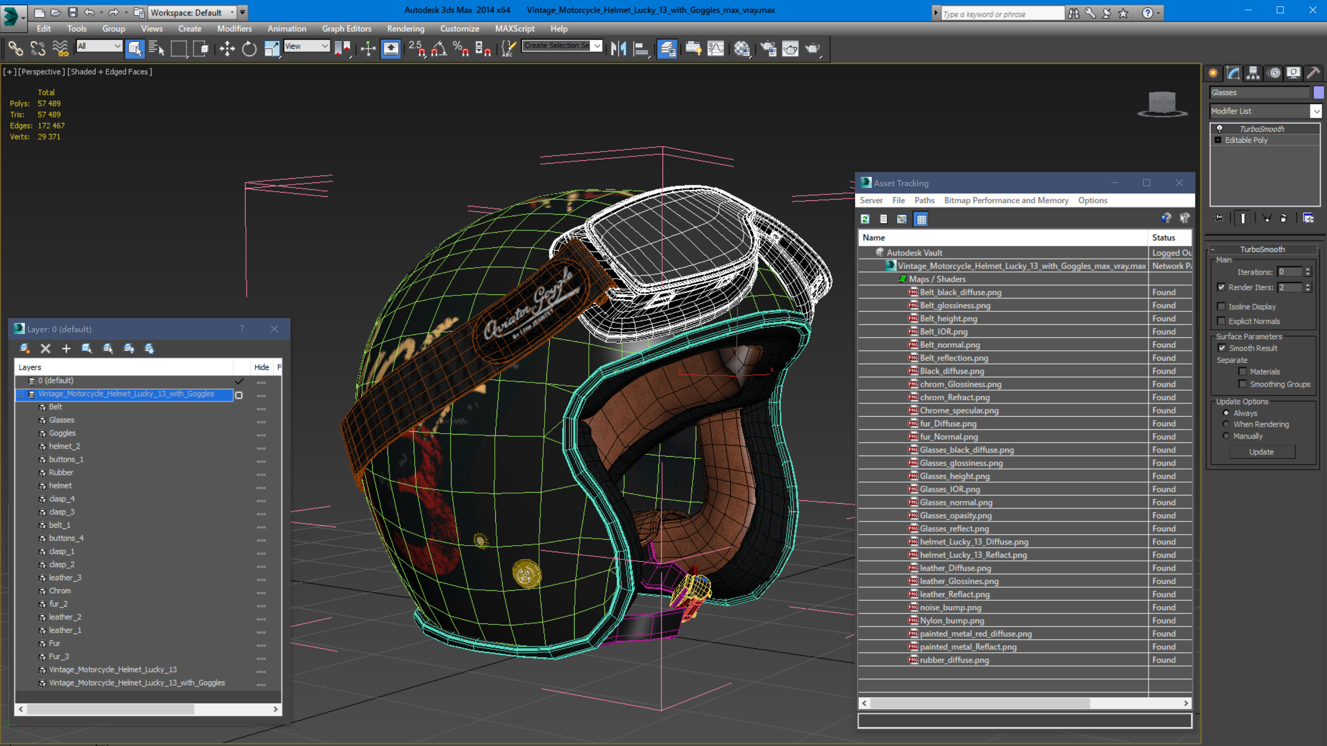
Task: Click Delete layer X icon in Layer dialog
Action: coord(45,349)
